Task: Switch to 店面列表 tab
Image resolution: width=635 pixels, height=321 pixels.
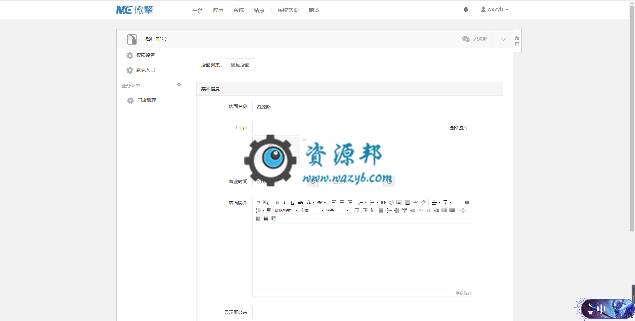Action: pos(210,65)
